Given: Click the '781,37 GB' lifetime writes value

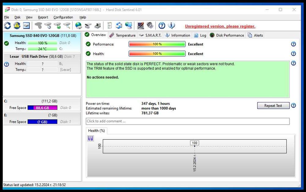Looking at the screenshot, I should pyautogui.click(x=150, y=113).
